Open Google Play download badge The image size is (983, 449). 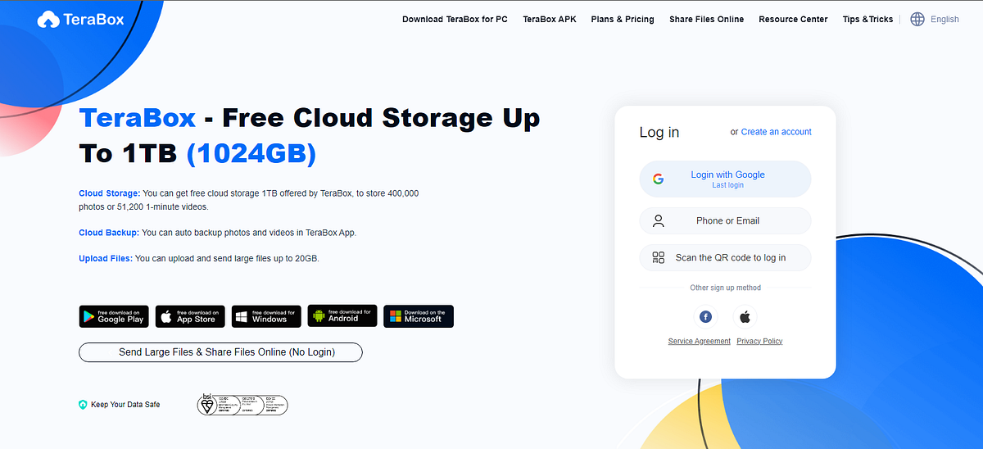(x=113, y=316)
